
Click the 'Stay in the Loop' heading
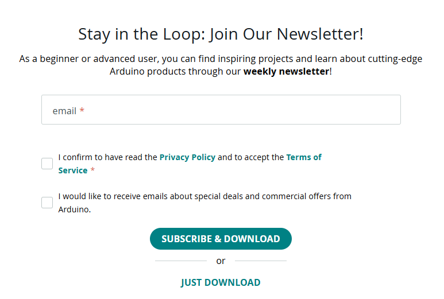coord(221,34)
